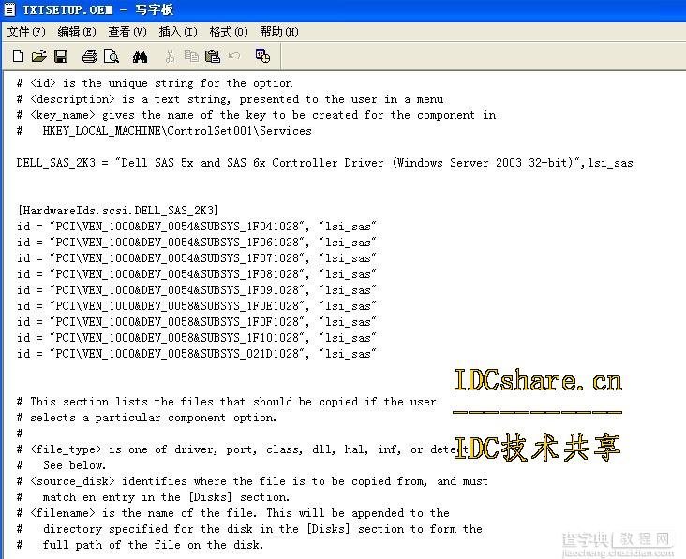The height and width of the screenshot is (559, 686).
Task: Click the 'This section lists the files' line
Action: pyautogui.click(x=226, y=402)
